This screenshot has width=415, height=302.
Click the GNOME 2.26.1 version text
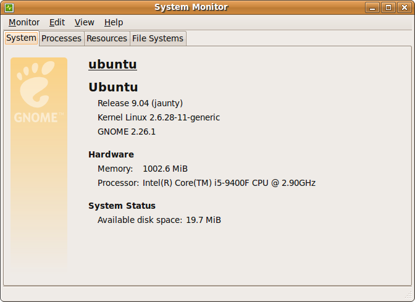[x=127, y=132]
